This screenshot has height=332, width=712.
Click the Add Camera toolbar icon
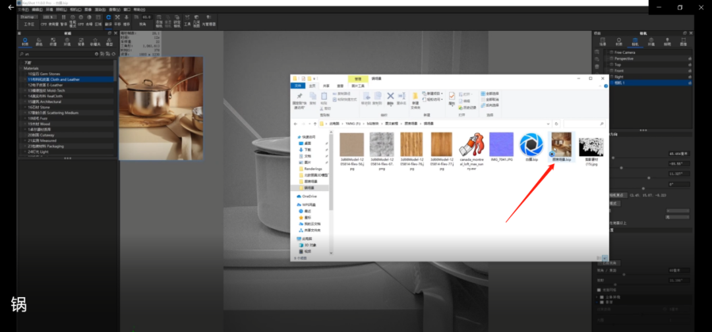pos(158,20)
